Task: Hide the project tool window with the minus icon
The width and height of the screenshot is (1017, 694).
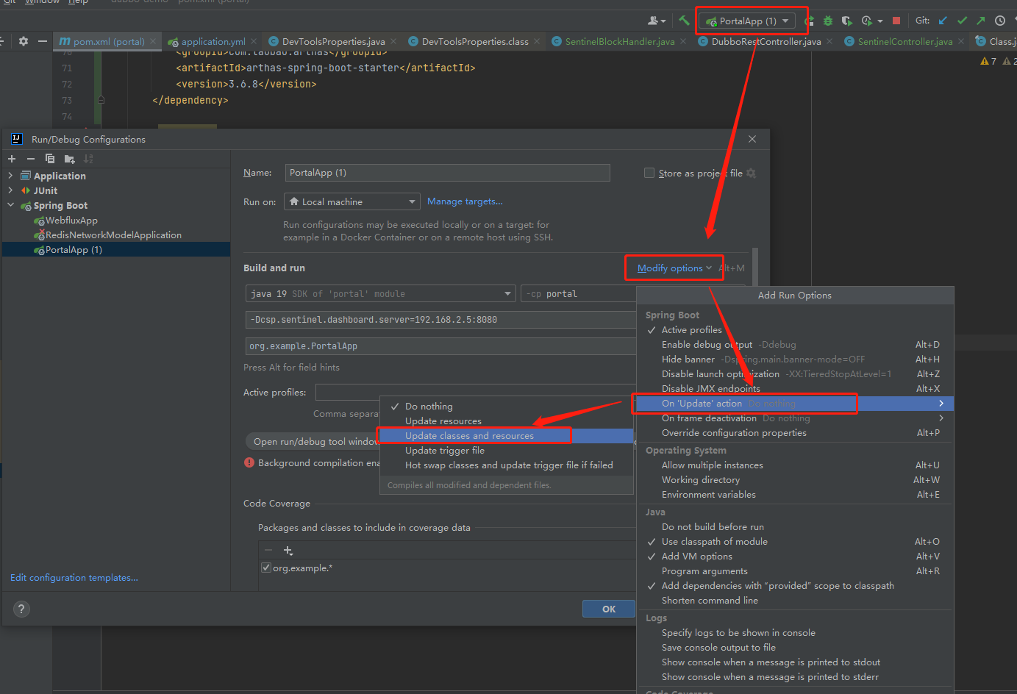Action: coord(43,41)
